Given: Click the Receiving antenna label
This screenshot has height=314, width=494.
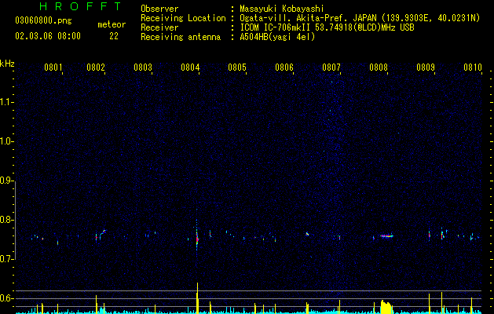Looking at the screenshot, I should (181, 37).
